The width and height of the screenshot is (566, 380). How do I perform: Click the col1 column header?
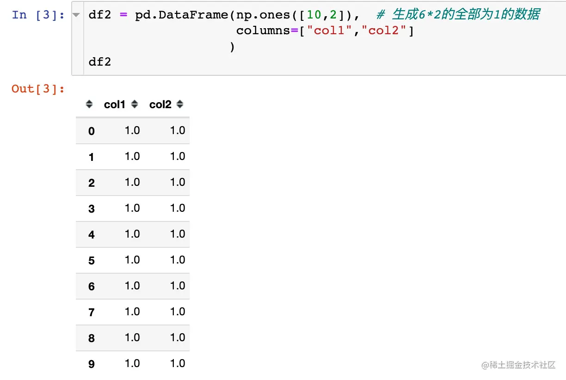[x=115, y=104]
